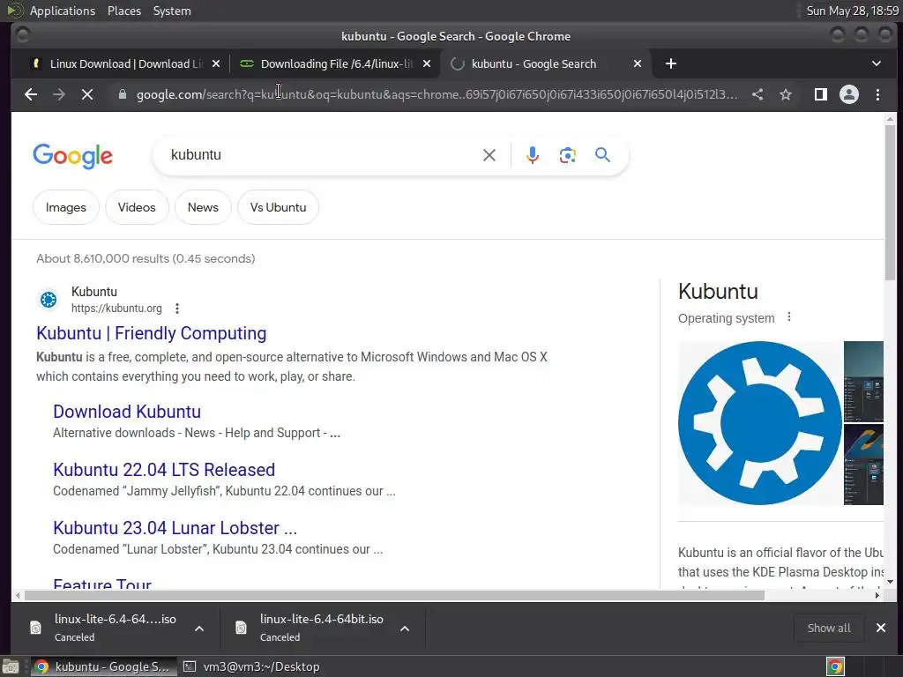
Task: Start voice search with microphone
Action: 532,155
